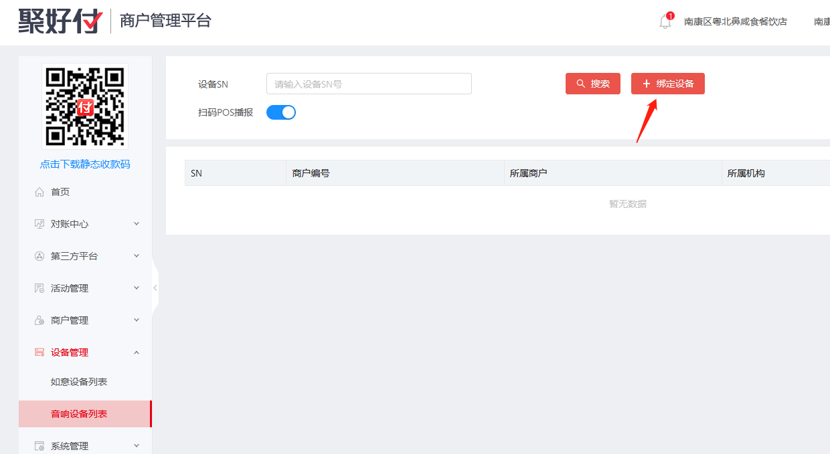The width and height of the screenshot is (830, 454).
Task: Click the magnifier icon in 搜索 button
Action: click(580, 84)
